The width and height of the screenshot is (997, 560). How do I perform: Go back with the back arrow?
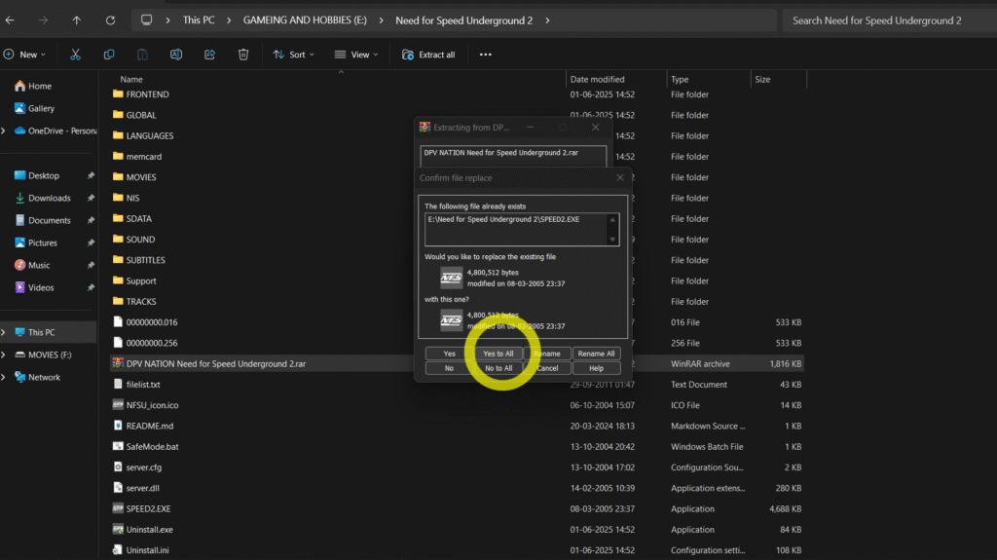point(10,20)
